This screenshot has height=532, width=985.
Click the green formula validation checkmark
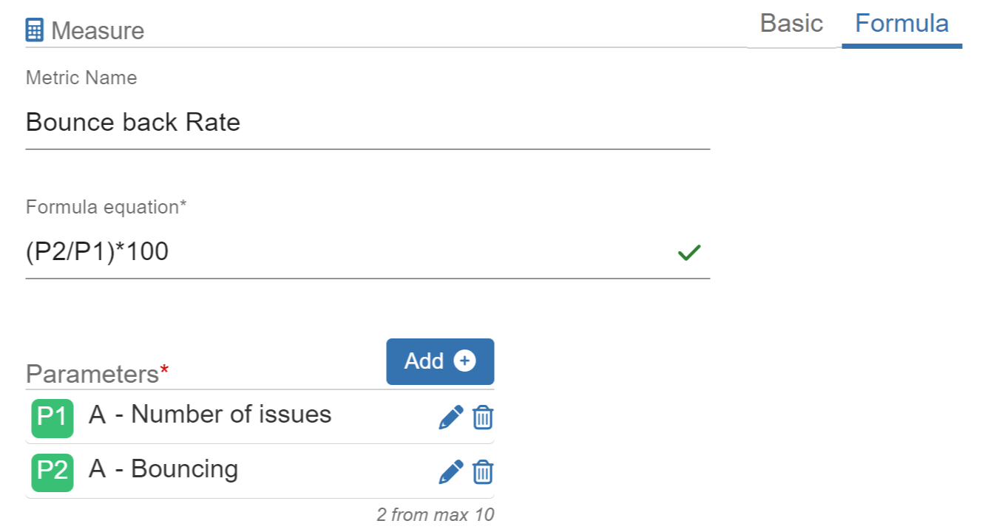coord(689,253)
